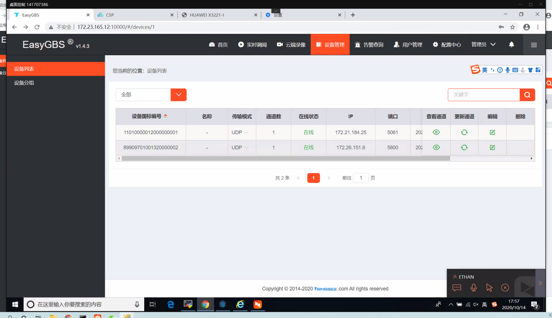Screen dimensions: 552x318
Task: Open UDP transport dropdown in first row
Action: [x=240, y=132]
